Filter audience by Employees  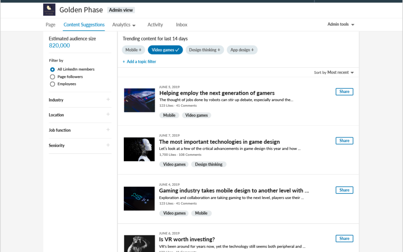point(52,84)
